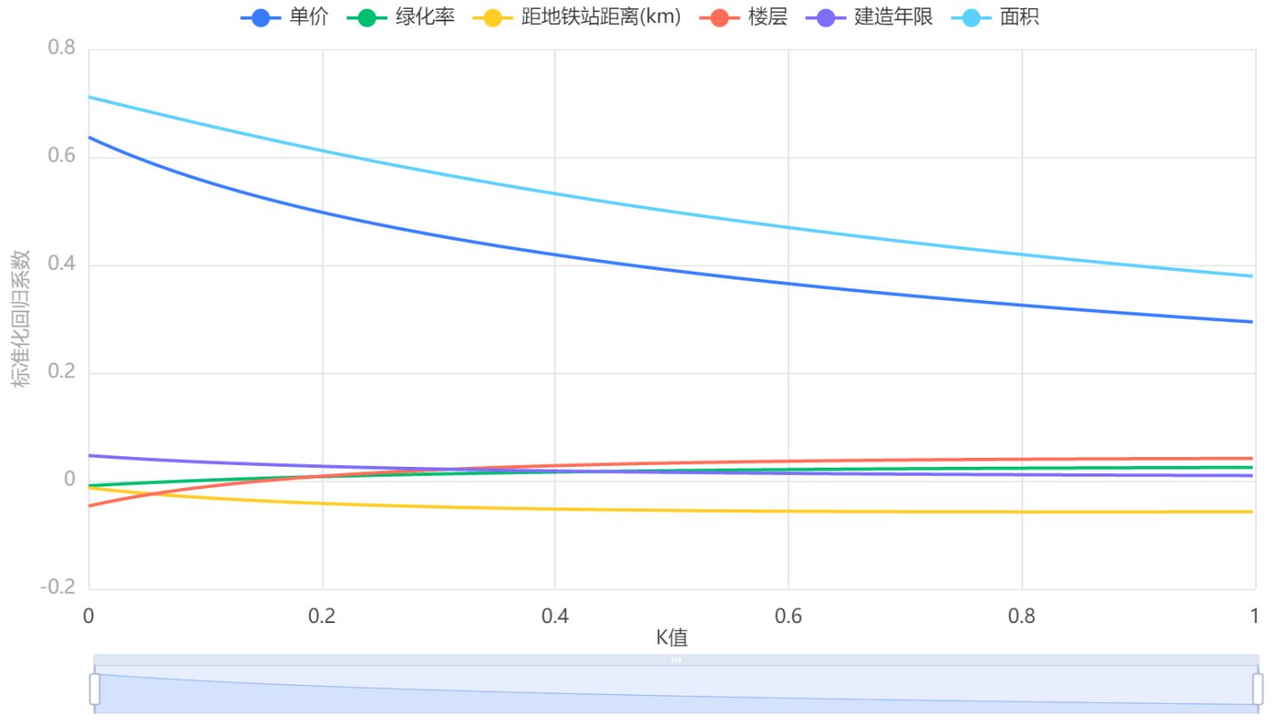Click the y-axis label 0.2
Viewport: 1278px width, 726px height.
tap(61, 372)
